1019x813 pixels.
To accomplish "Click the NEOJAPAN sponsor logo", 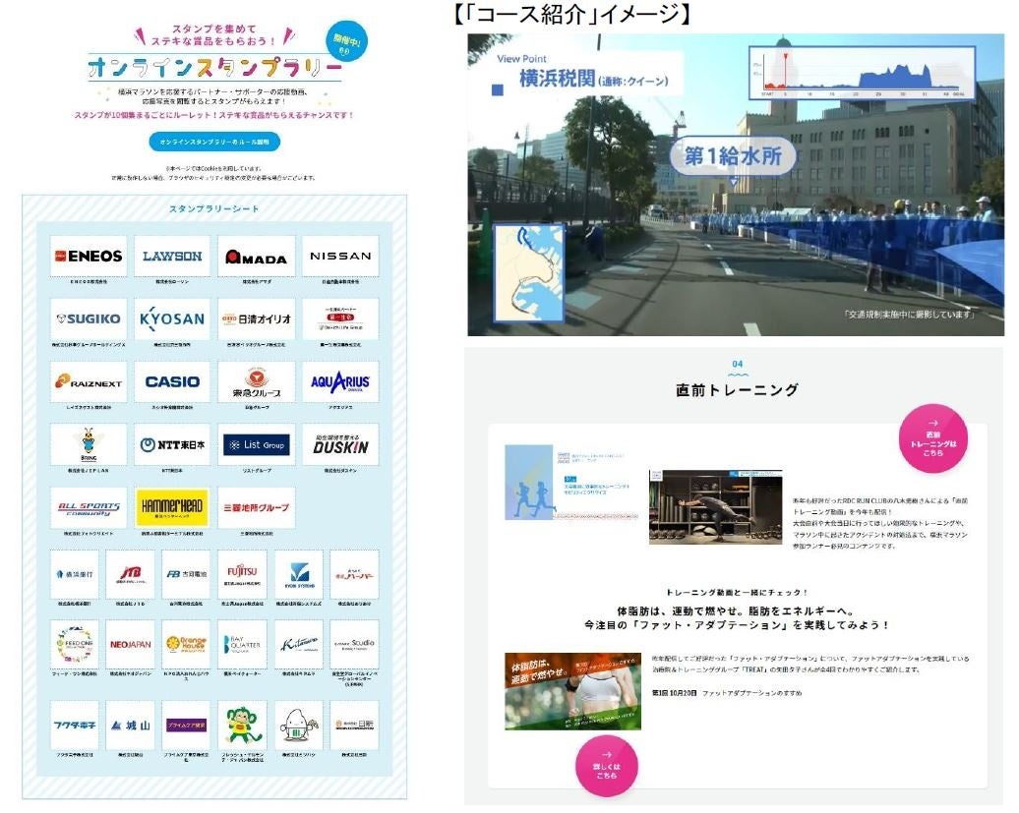I will (x=131, y=644).
